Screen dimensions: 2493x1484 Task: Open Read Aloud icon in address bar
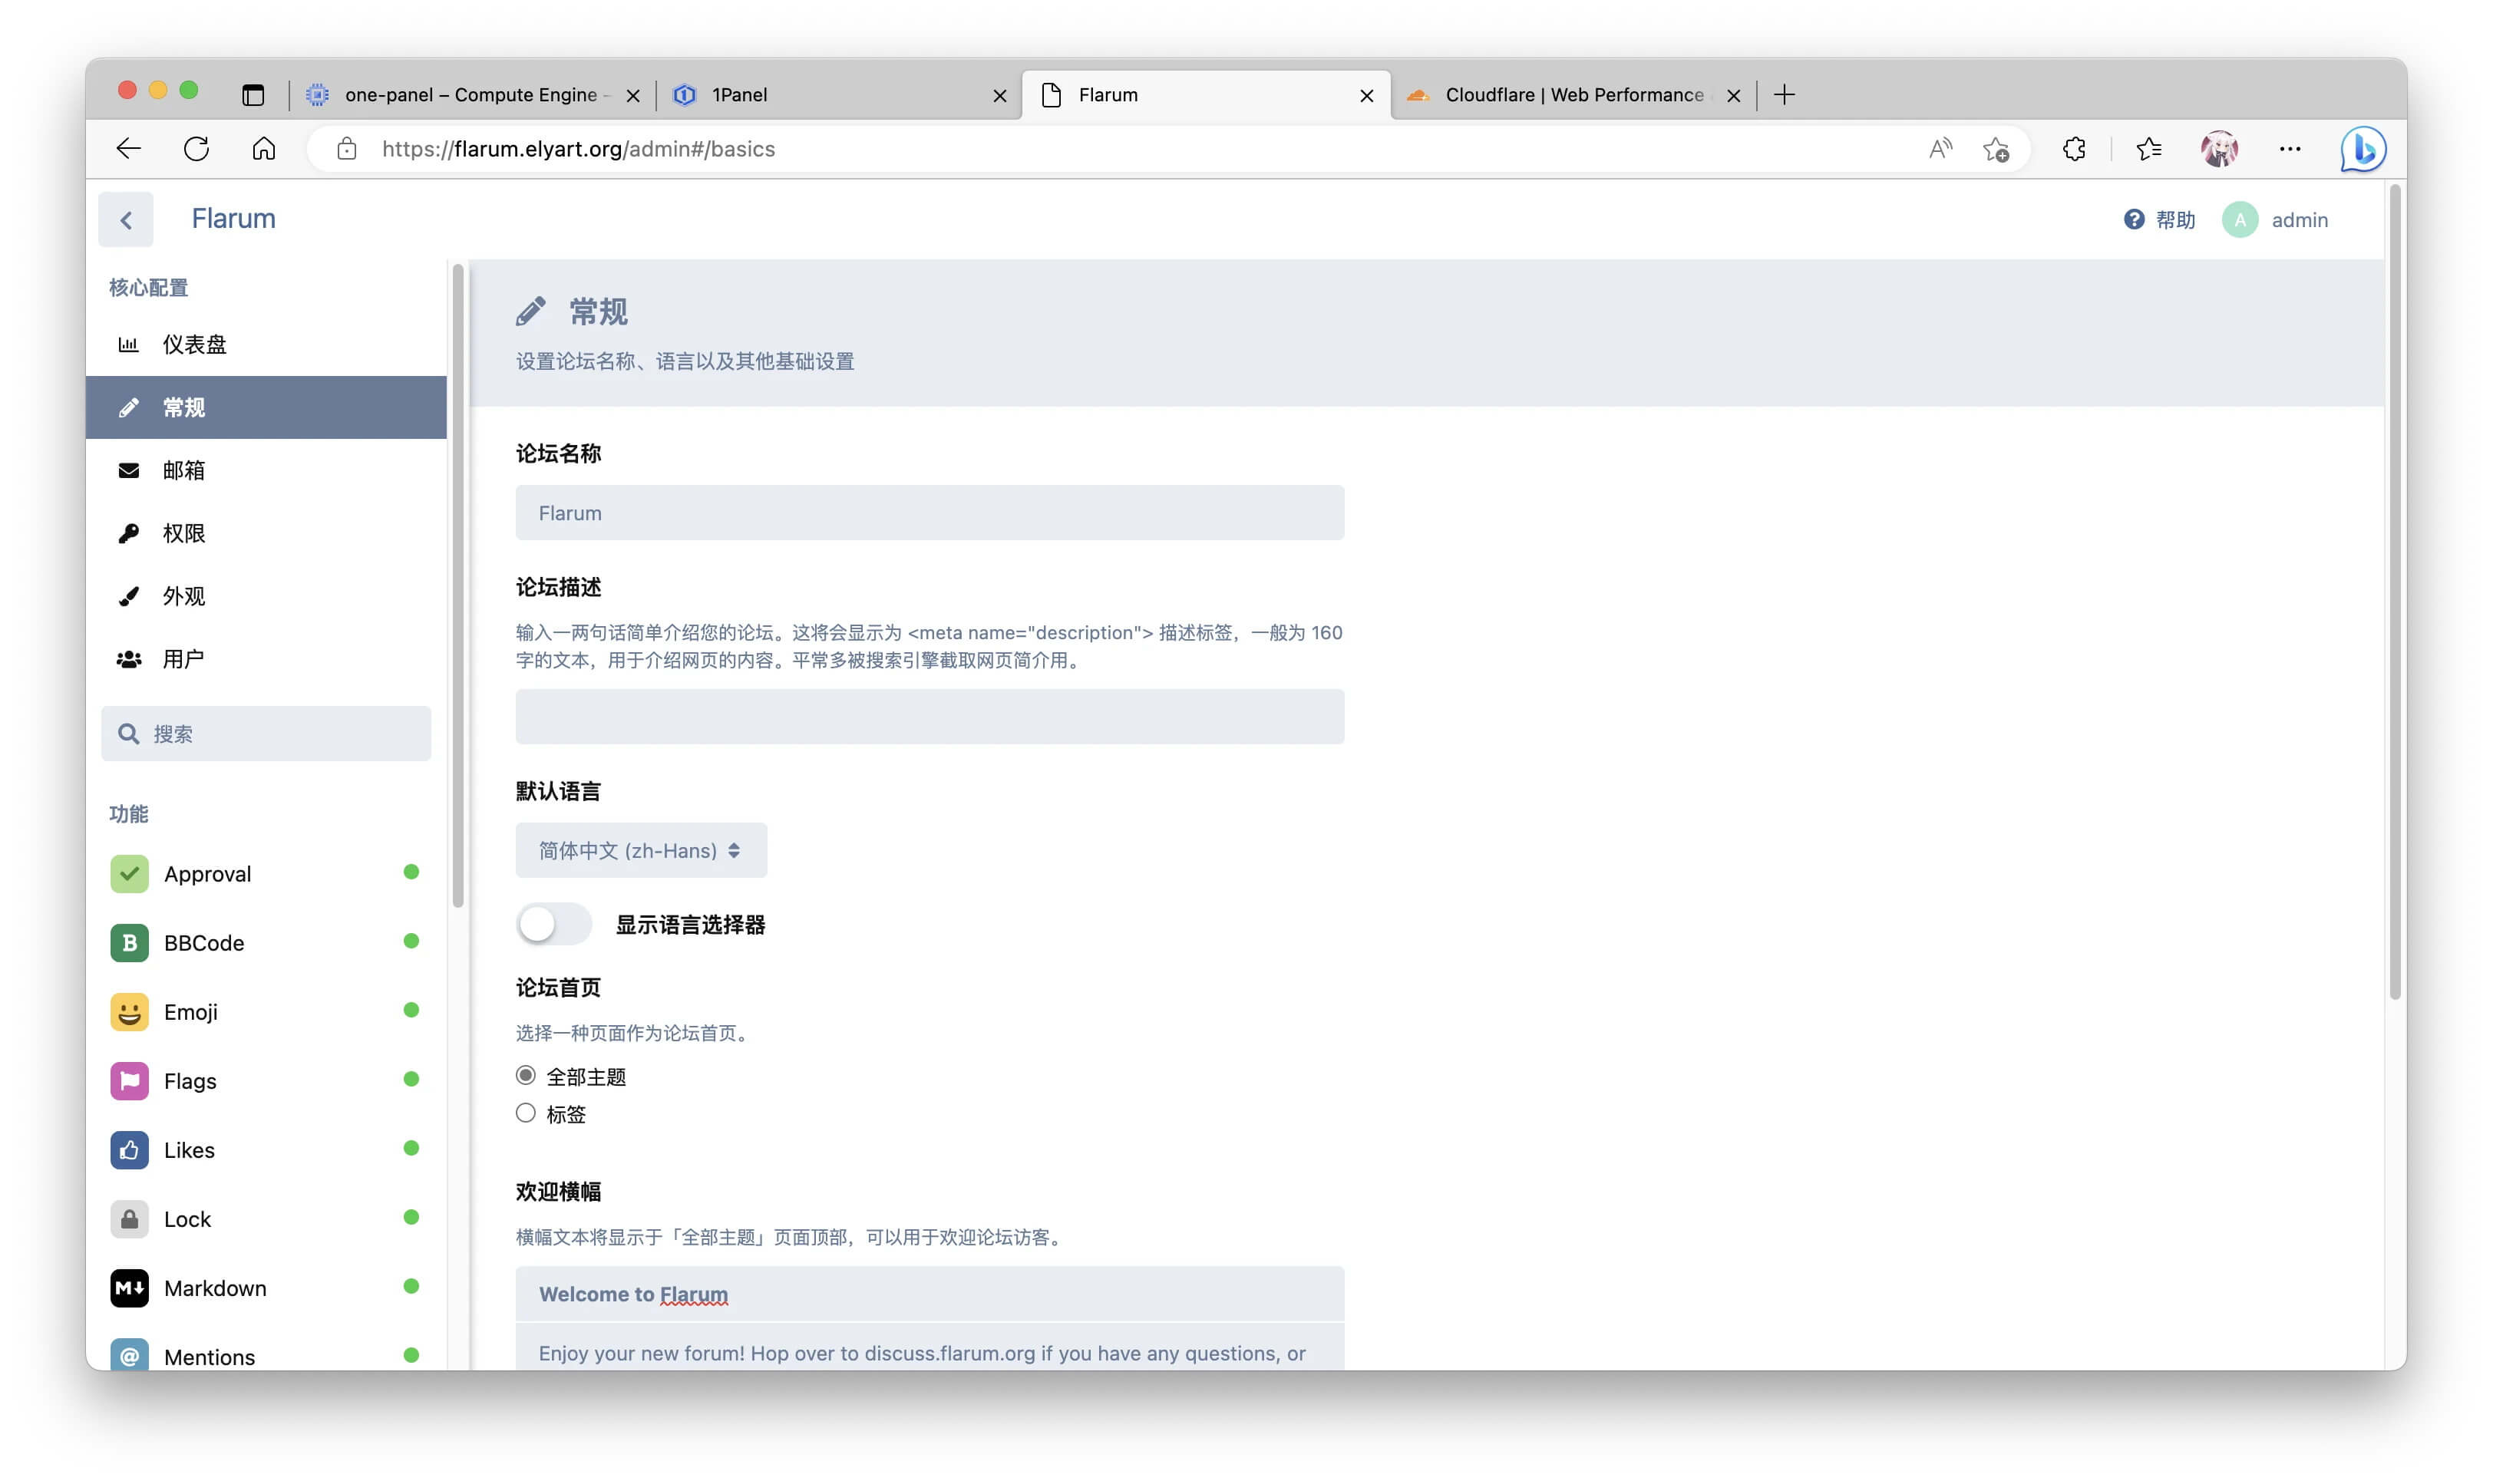pos(1940,149)
